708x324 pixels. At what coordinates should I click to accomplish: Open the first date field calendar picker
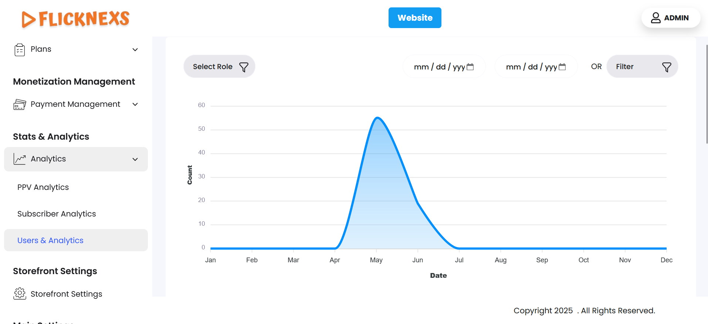[470, 67]
